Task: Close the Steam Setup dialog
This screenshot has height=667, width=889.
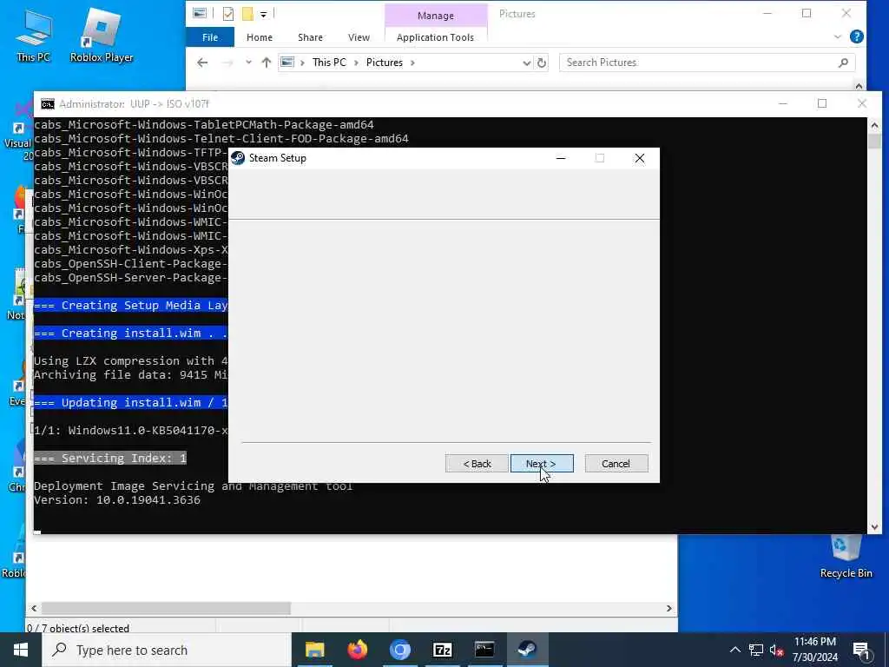Action: [640, 158]
